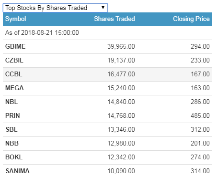Select the SANIMA stock symbol
The image size is (218, 177).
point(17,171)
